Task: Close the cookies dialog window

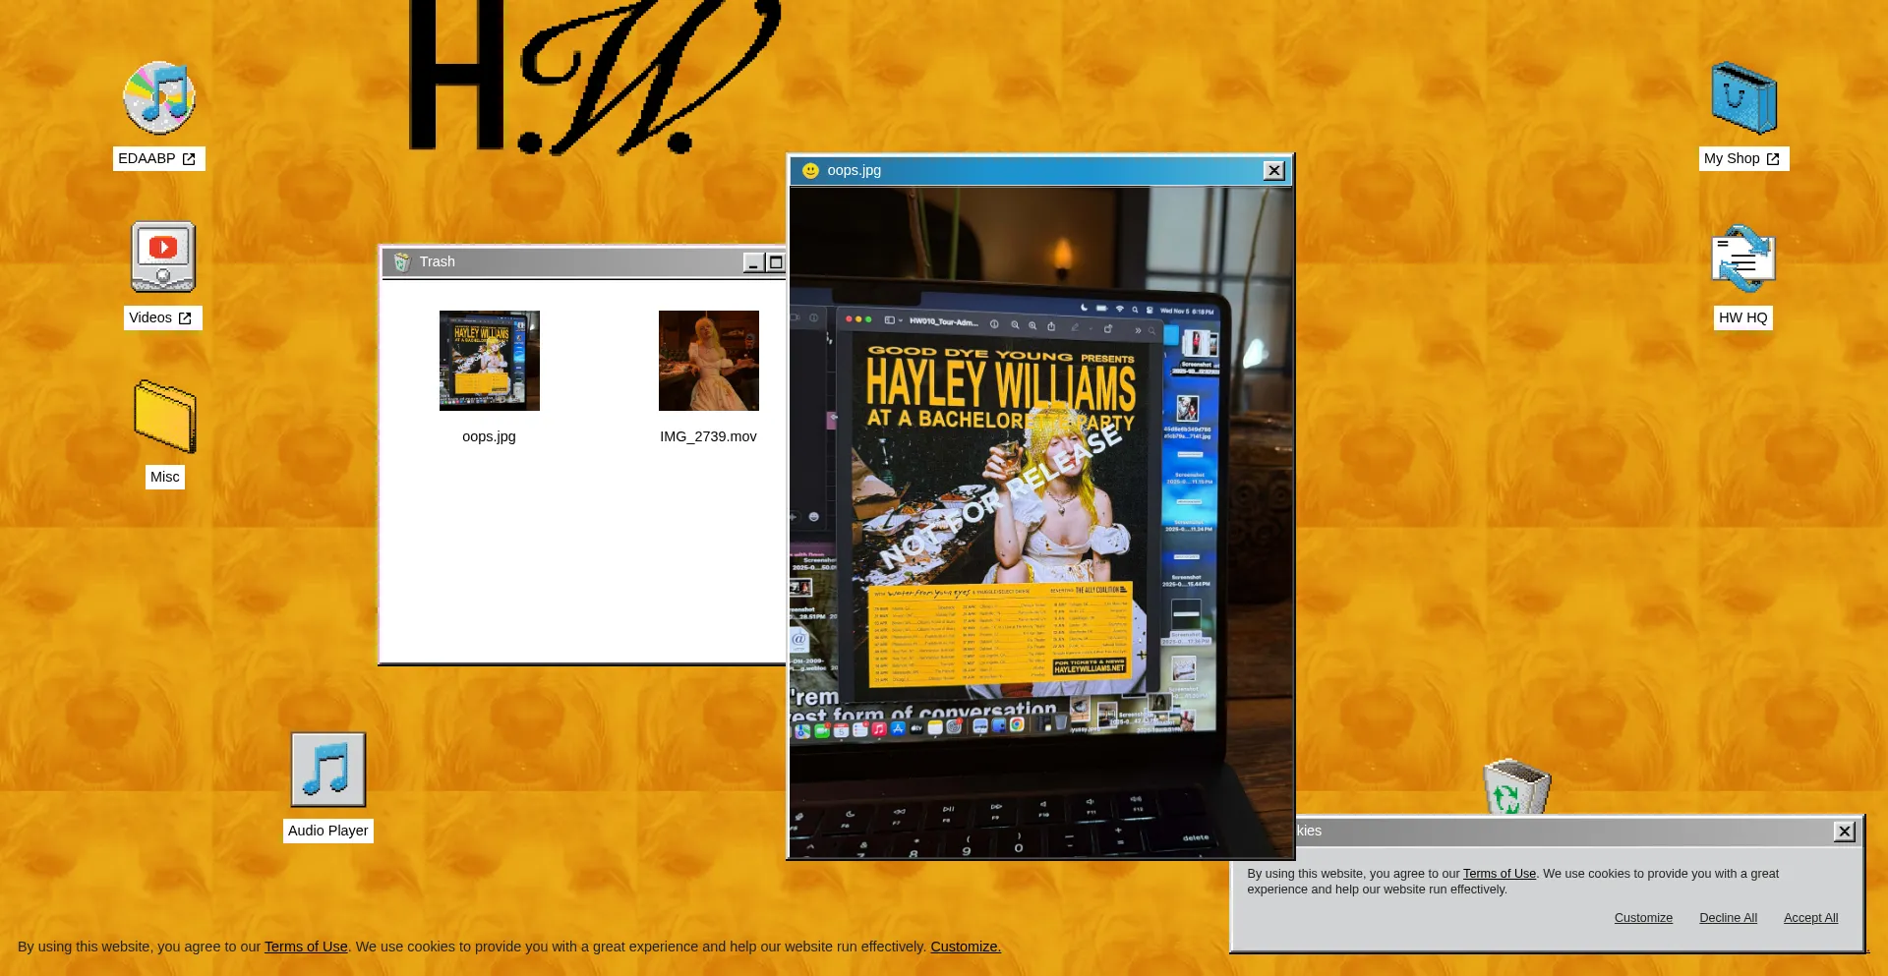Action: pos(1844,832)
